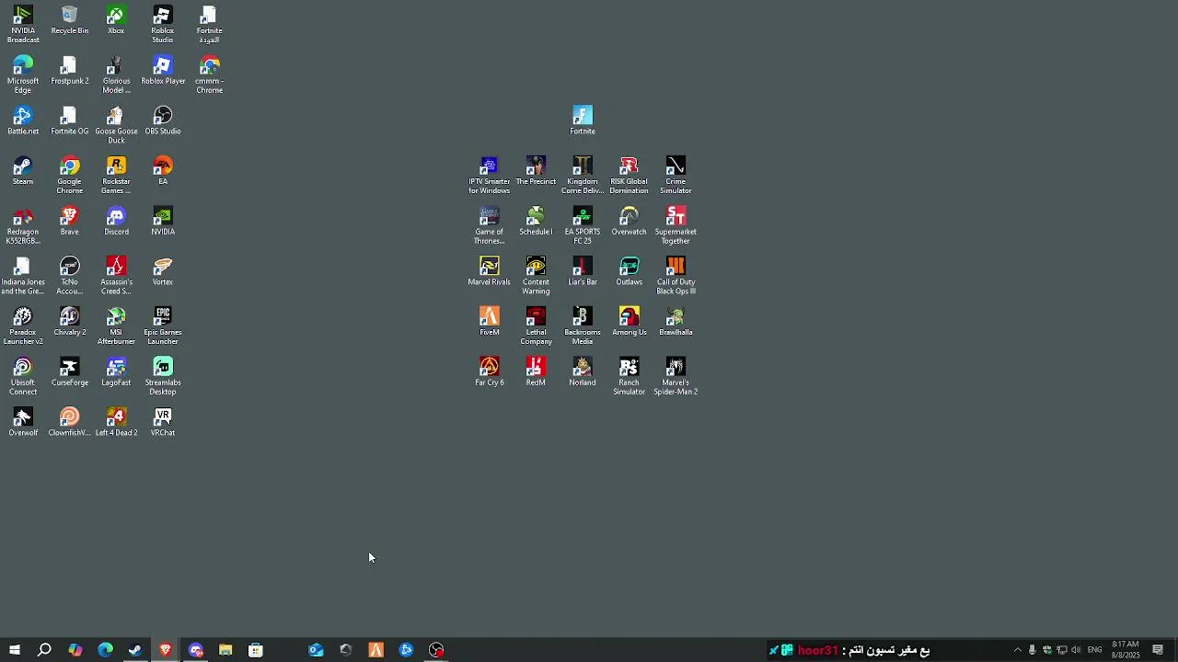Select the Ranch Simulator icon
This screenshot has width=1178, height=662.
(x=629, y=377)
